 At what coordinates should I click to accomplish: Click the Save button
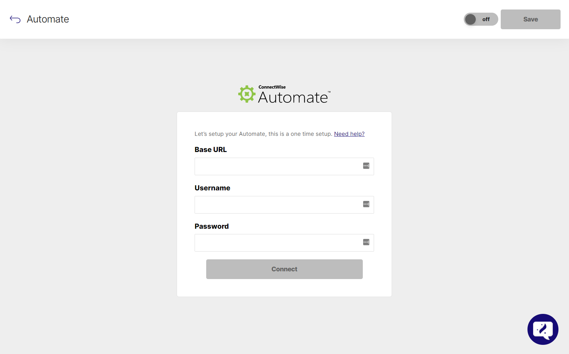530,19
